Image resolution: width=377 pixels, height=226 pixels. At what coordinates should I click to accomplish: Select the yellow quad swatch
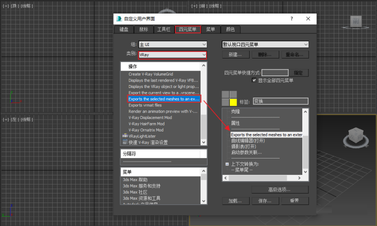pyautogui.click(x=233, y=102)
